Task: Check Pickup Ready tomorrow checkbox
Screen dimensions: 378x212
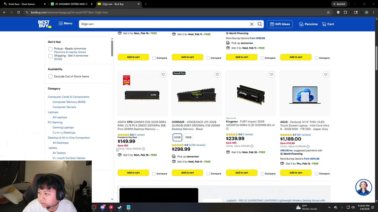Action: point(50,49)
